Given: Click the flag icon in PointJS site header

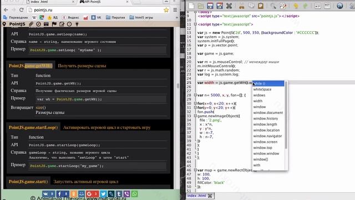Looking at the screenshot, I should (54, 24).
